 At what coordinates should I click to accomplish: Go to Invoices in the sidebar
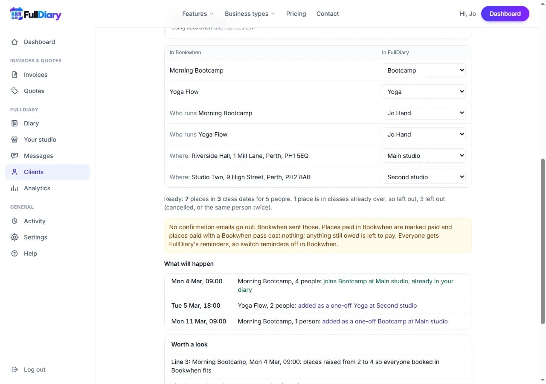(x=47, y=75)
